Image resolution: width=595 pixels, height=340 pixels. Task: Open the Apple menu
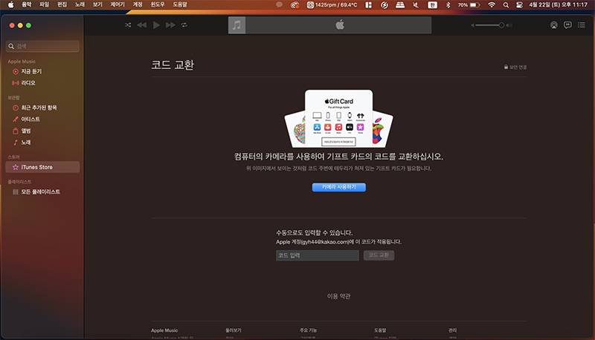click(10, 4)
